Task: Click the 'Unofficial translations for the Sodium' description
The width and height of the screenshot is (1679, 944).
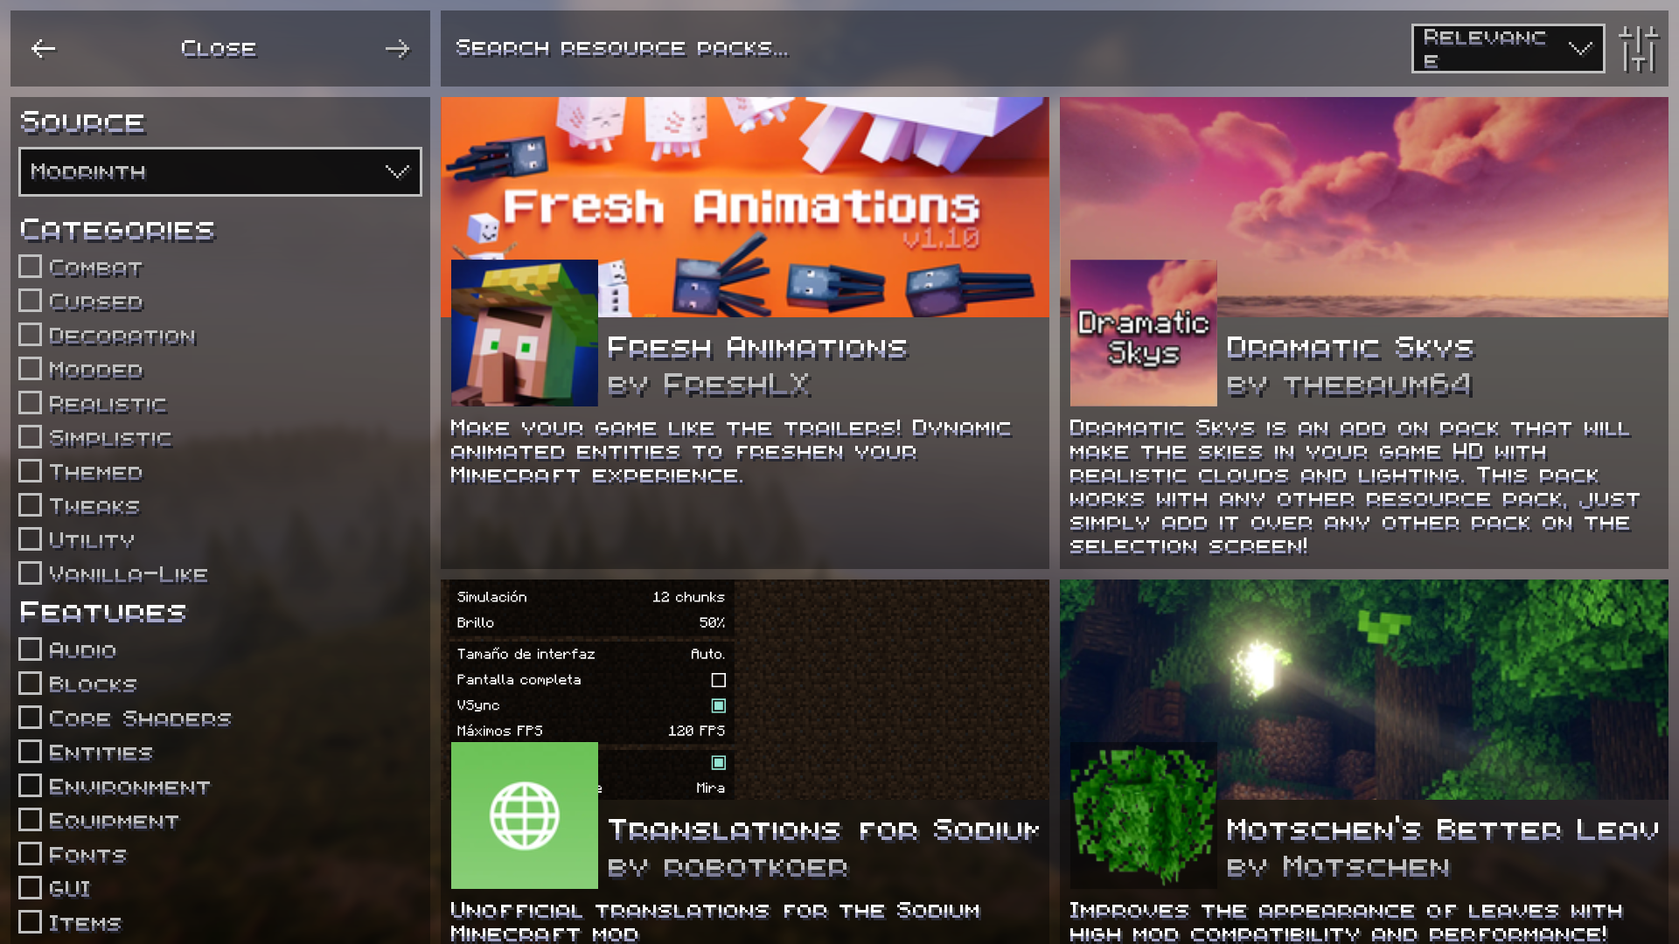Action: 715,922
